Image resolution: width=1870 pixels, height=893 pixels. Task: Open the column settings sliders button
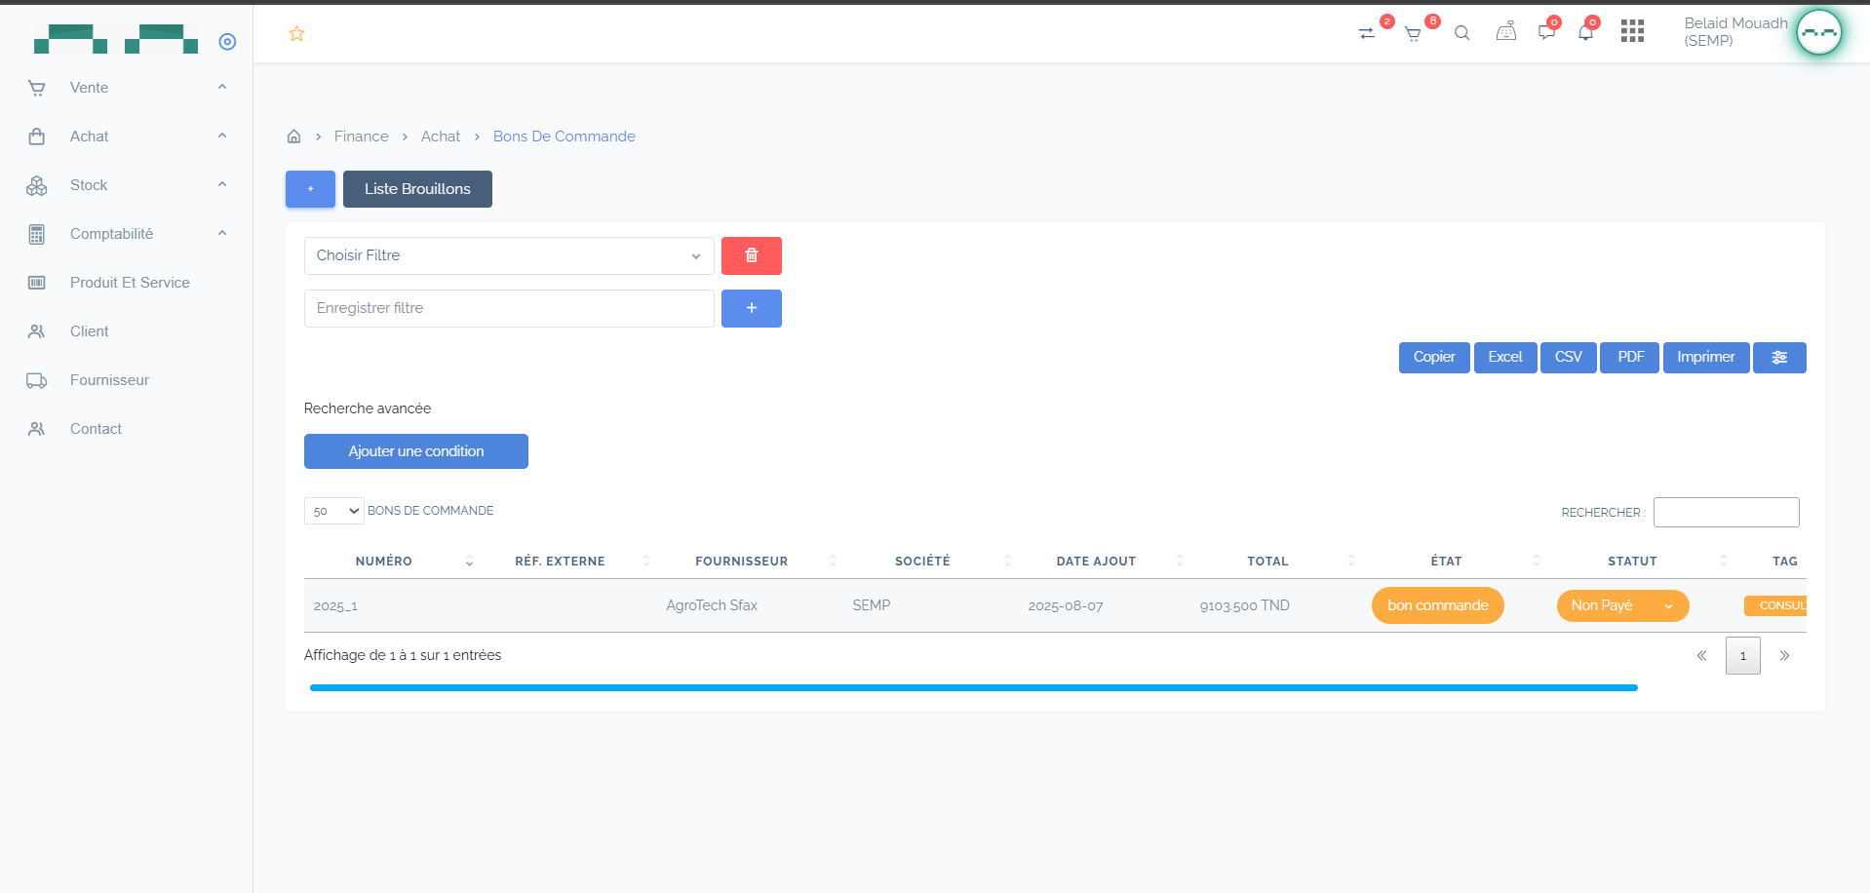(1779, 358)
